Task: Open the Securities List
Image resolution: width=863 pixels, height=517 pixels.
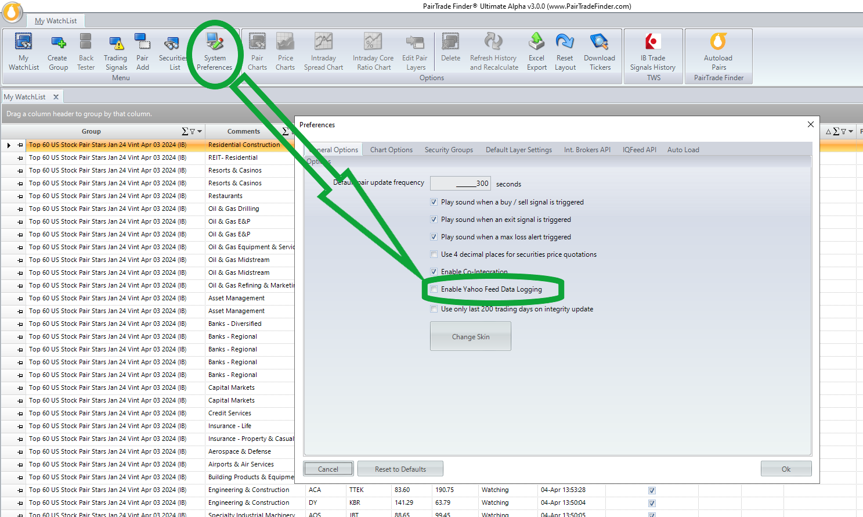Action: [x=172, y=52]
